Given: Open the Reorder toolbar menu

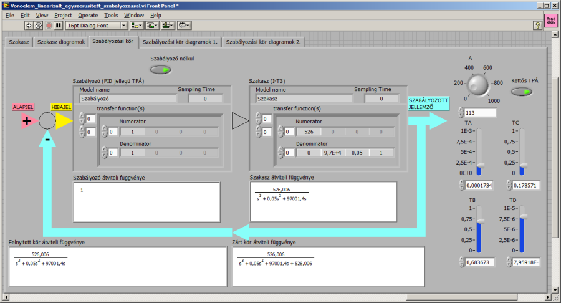Looking at the screenshot, I should click(x=184, y=26).
